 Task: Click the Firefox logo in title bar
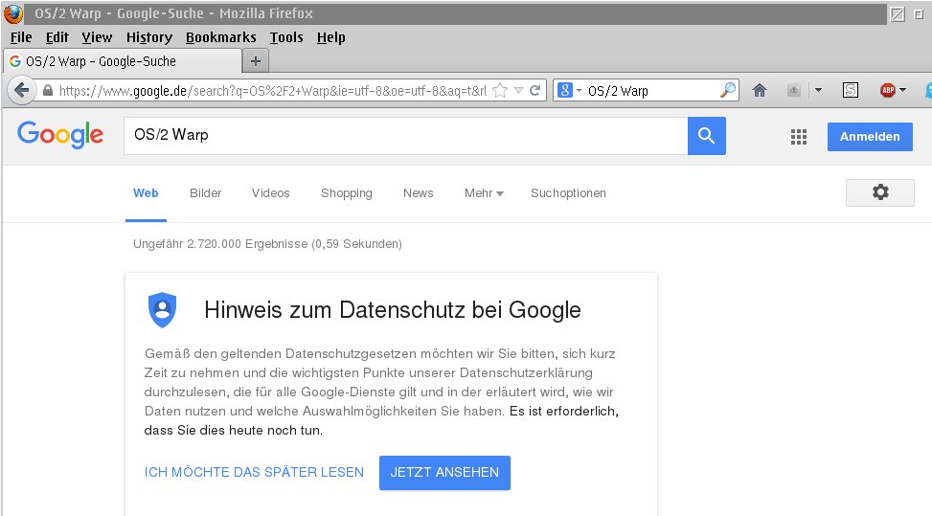(x=13, y=13)
